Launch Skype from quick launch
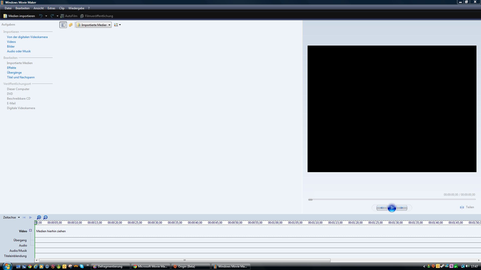 (x=82, y=266)
